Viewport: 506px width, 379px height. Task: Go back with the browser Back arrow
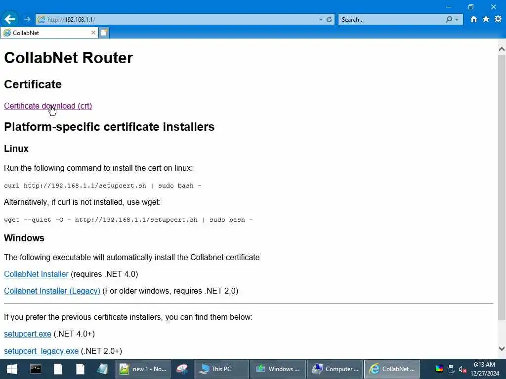[10, 19]
